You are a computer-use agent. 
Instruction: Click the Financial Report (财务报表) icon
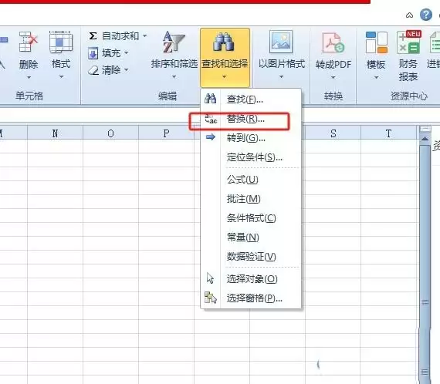click(409, 42)
